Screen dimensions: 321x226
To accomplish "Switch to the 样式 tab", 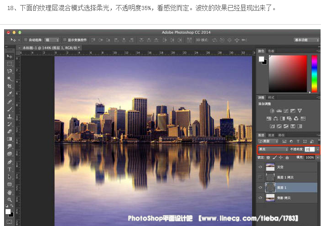I will tap(271, 98).
